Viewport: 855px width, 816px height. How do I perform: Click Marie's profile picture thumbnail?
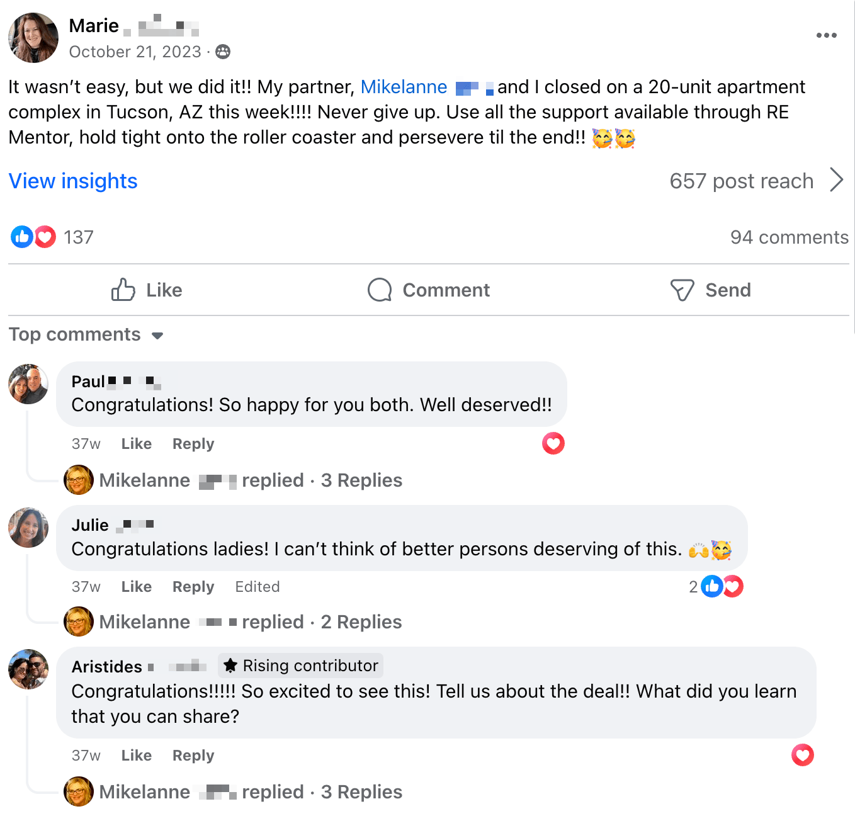click(33, 38)
